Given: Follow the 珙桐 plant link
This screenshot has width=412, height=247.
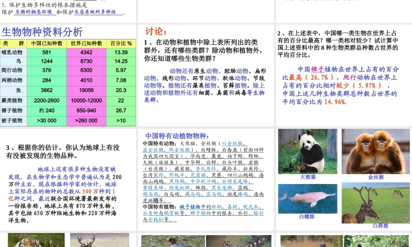Looking at the screenshot, I should [217, 207].
